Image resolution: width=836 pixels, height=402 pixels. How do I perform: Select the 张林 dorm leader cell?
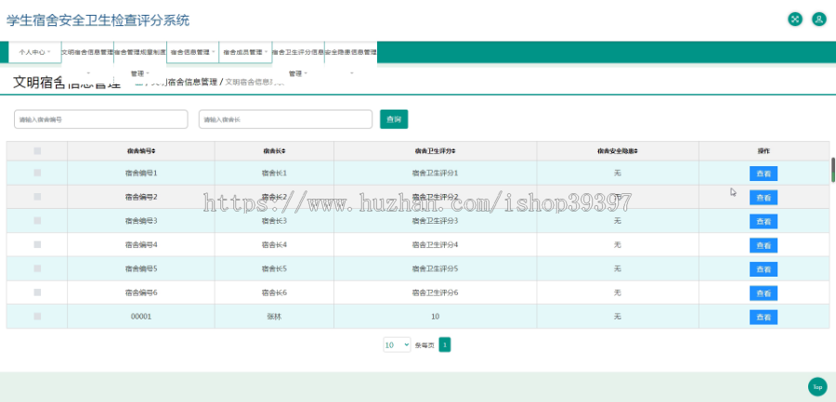tap(274, 317)
